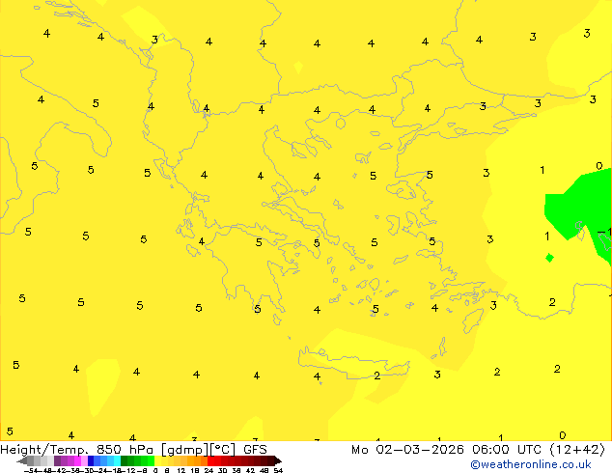Click the 'Height/Temp. 850 hPa' title text
Screen dimensions: 612x473
[77, 450]
